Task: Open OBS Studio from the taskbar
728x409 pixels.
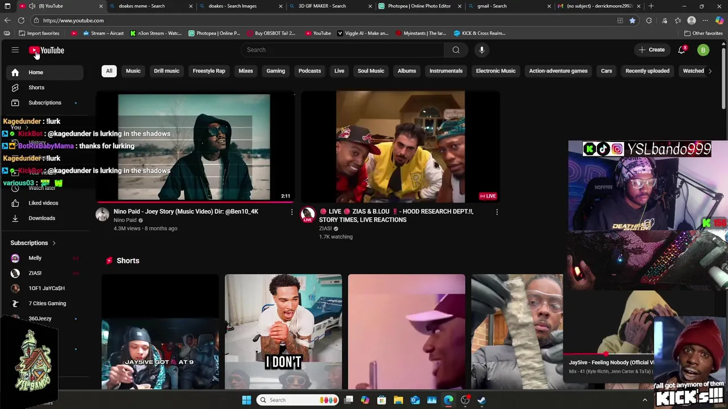Action: [x=465, y=400]
